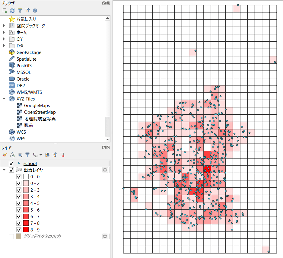This screenshot has height=258, width=283.
Task: Click the Add Selected Layers icon in the Browser toolbar
Action: [5, 11]
